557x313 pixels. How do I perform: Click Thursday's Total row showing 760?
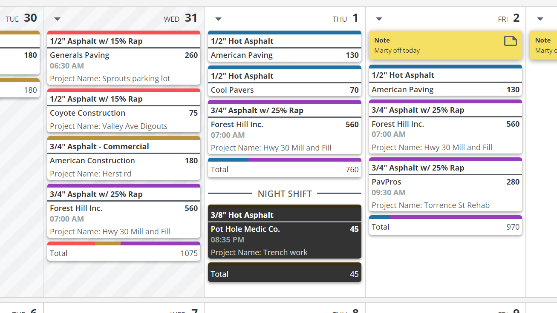[284, 169]
